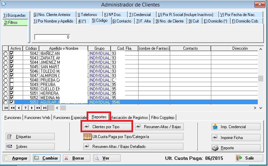
Task: Click the Etiquetas button
Action: click(x=30, y=137)
